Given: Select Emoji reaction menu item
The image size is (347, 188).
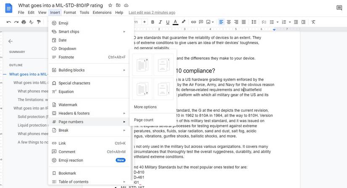Looking at the screenshot, I should pos(89,160).
